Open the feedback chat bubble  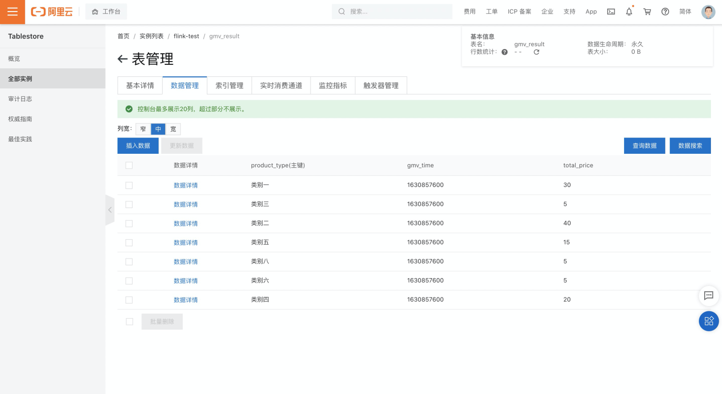(709, 295)
